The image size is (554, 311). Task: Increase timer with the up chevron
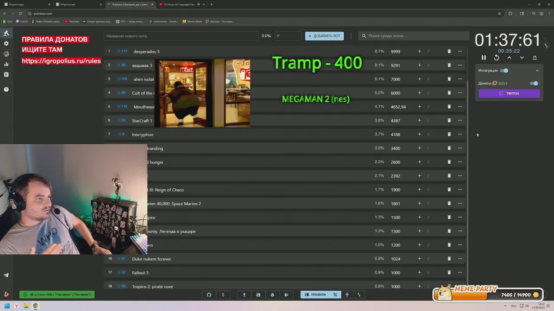click(x=509, y=57)
